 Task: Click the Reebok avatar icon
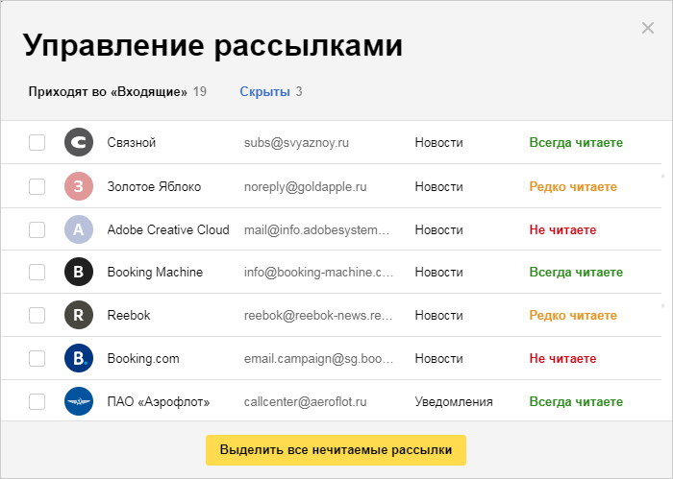pyautogui.click(x=79, y=315)
